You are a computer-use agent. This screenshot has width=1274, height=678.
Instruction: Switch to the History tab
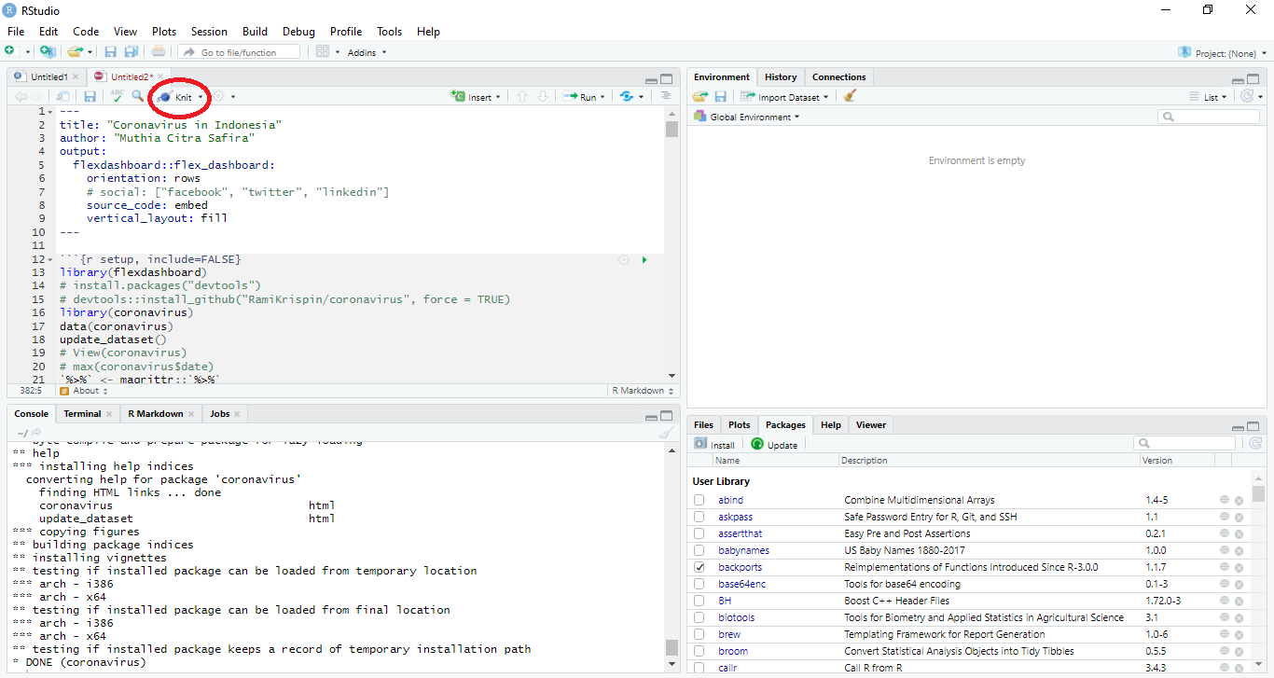pos(780,76)
